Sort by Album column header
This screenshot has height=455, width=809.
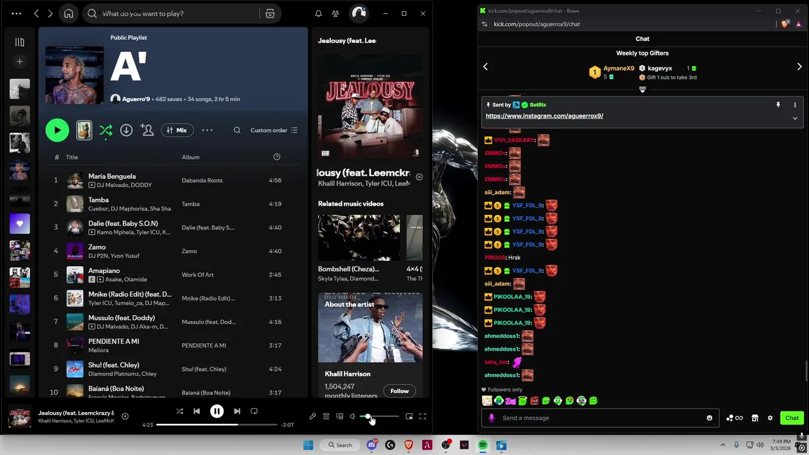191,157
